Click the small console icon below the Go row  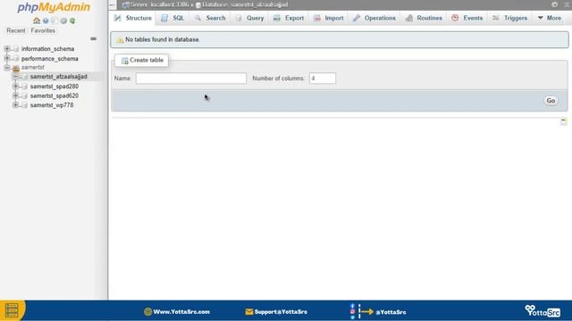(564, 121)
